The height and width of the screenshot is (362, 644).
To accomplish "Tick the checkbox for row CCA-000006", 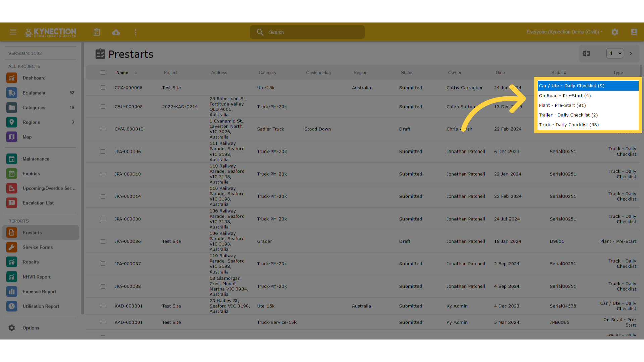I will [103, 87].
